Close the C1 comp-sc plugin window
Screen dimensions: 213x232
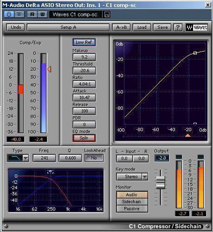point(208,5)
